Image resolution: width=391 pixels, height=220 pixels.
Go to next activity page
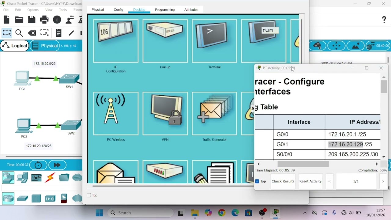point(383,181)
